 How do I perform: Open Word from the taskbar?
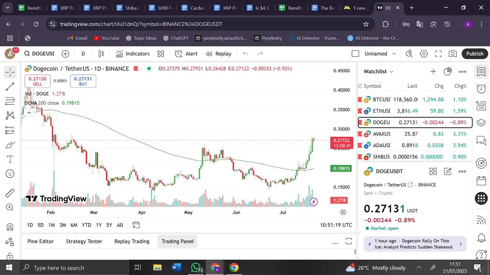coord(176,268)
